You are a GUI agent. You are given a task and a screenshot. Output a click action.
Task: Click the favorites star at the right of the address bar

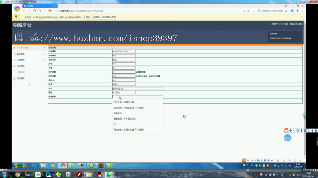coord(248,11)
